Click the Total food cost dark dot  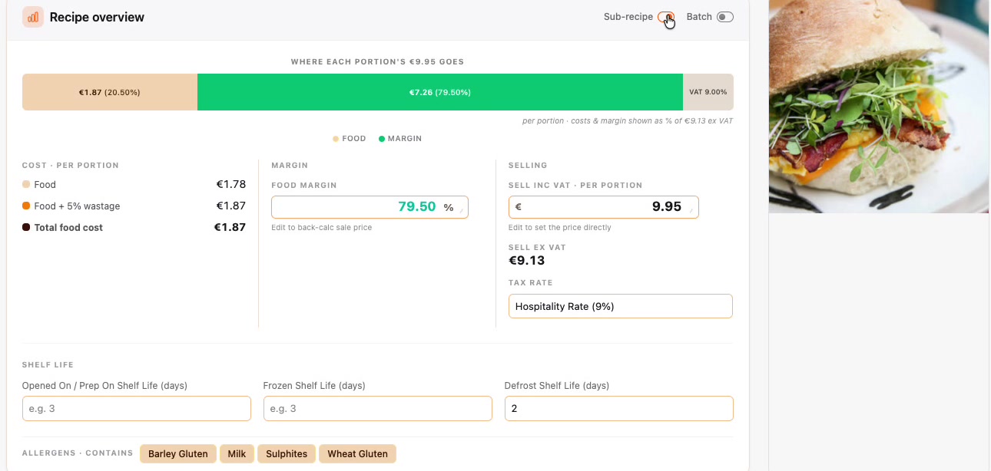[26, 228]
